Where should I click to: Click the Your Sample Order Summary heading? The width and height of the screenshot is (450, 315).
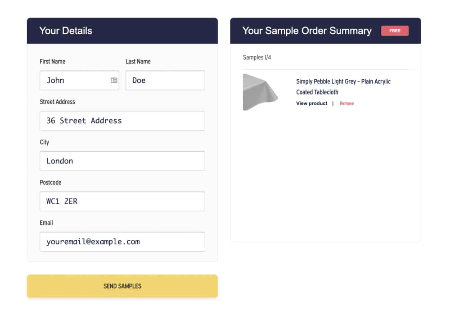pos(307,31)
